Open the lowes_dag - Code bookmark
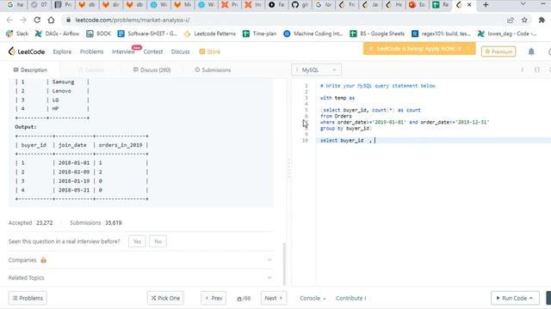 pos(507,33)
